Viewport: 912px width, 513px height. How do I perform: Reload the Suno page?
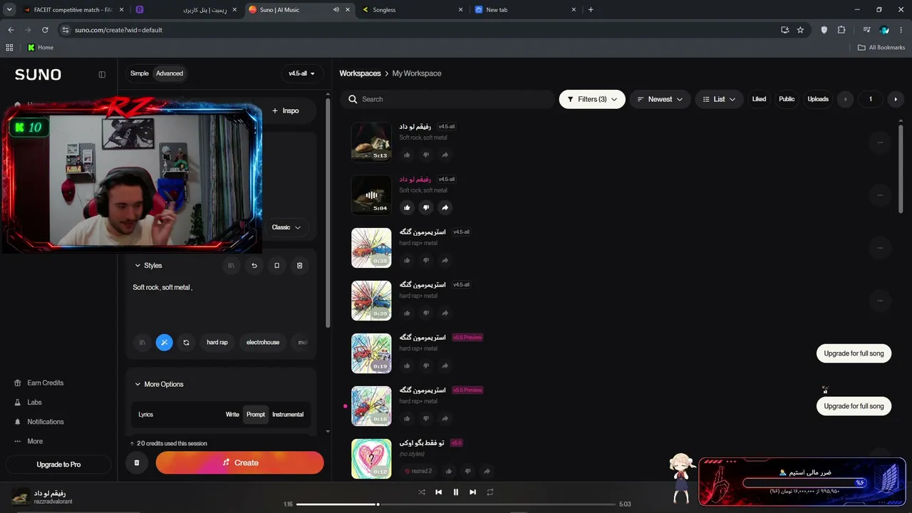click(45, 30)
